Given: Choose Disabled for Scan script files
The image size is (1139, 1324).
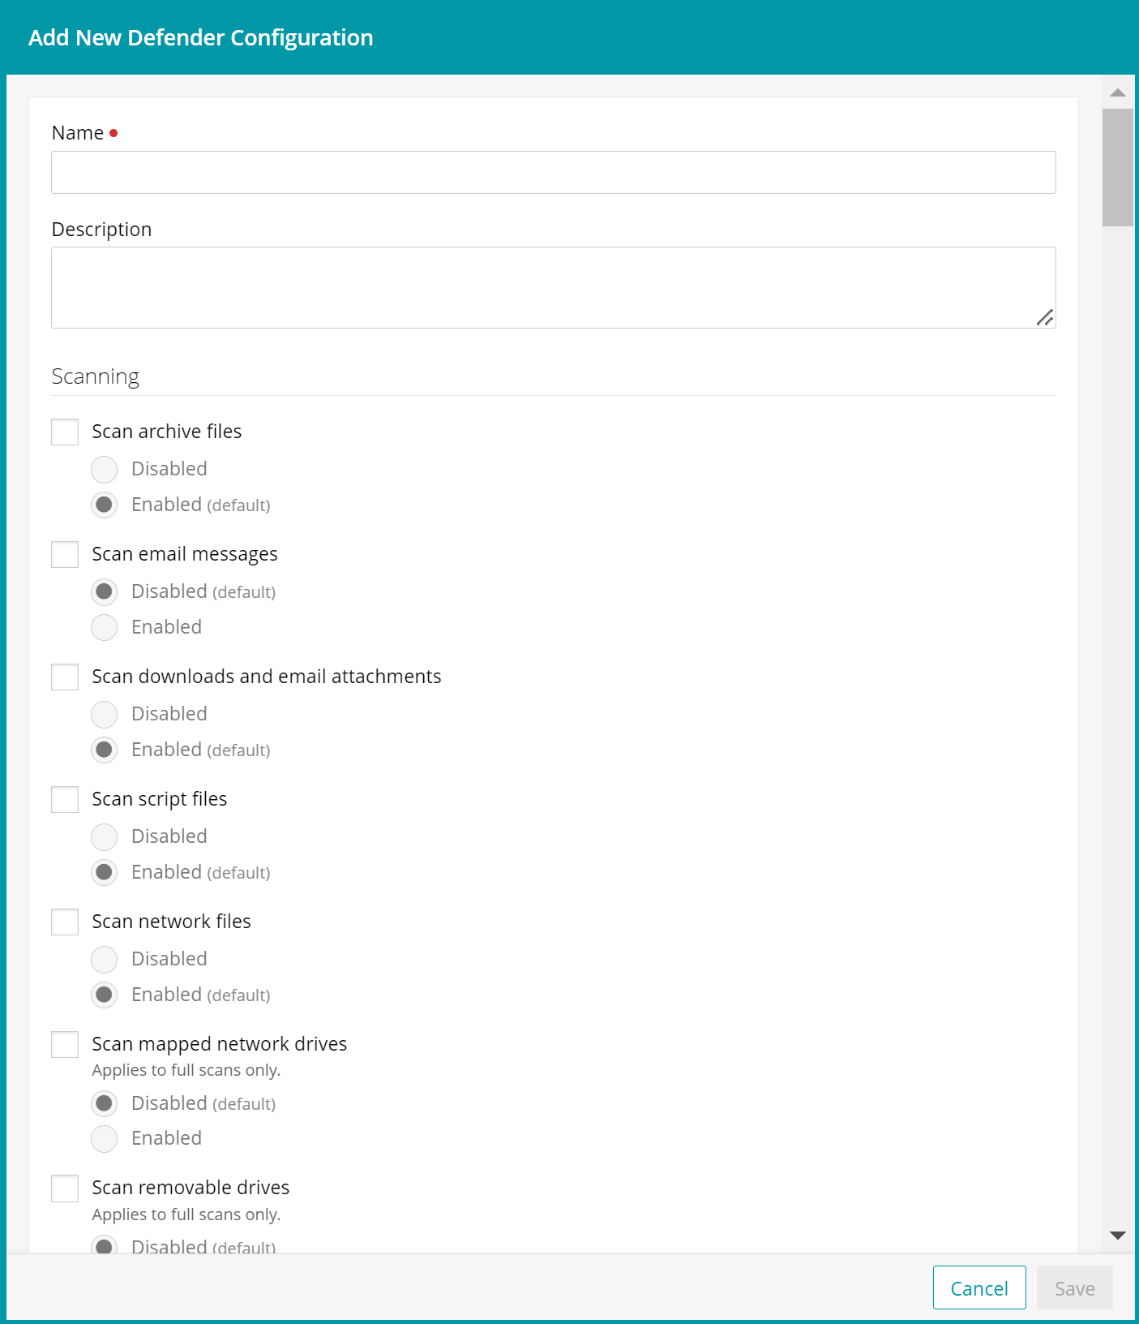Looking at the screenshot, I should point(105,836).
